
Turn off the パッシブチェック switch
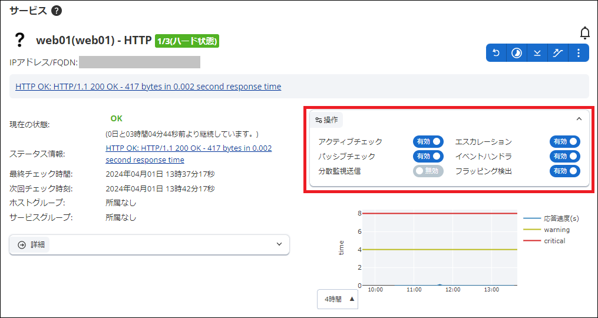click(x=428, y=156)
